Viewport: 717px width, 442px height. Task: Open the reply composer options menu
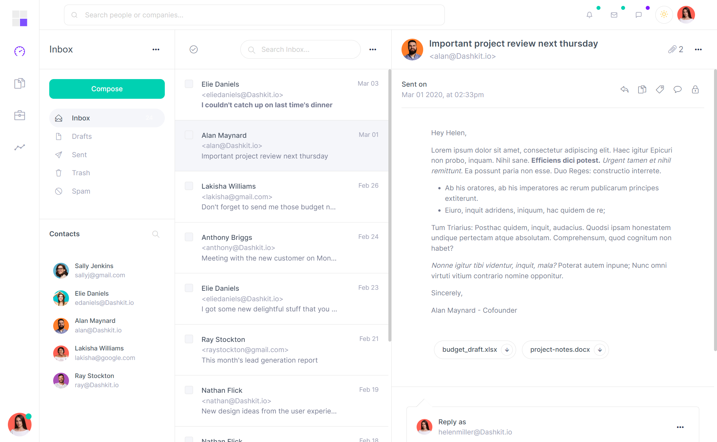tap(680, 427)
